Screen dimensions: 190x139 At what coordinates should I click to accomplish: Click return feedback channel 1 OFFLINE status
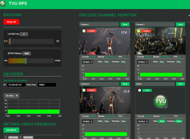(x=13, y=137)
